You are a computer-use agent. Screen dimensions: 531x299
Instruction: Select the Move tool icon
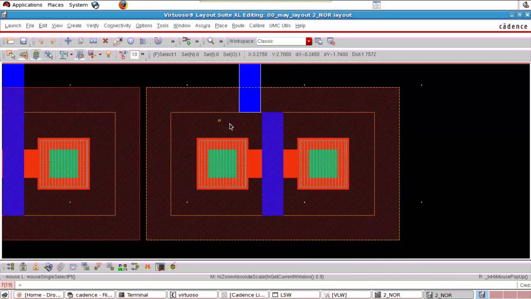tap(68, 41)
